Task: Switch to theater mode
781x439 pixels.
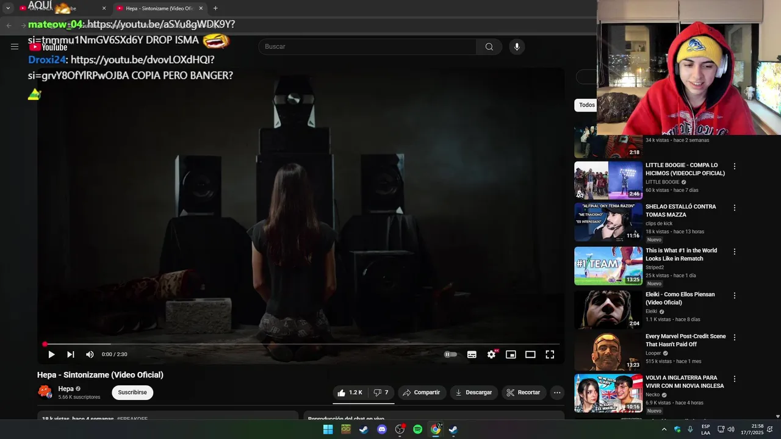Action: pyautogui.click(x=530, y=354)
